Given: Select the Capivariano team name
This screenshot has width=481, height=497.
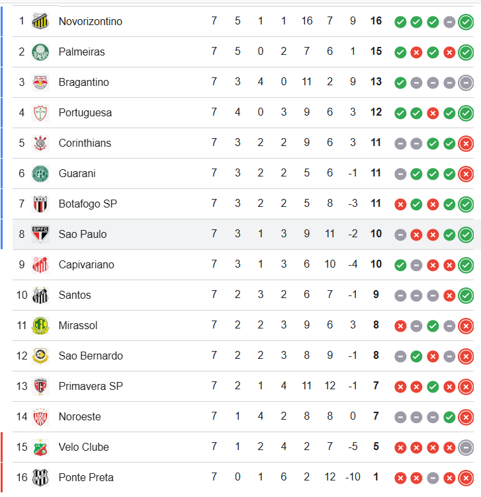Looking at the screenshot, I should click(86, 264).
